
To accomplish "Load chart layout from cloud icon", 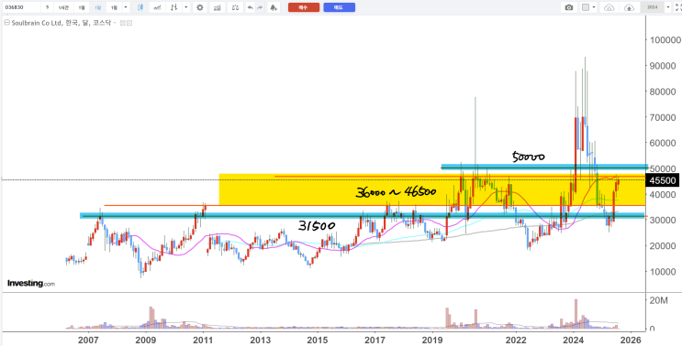I will [609, 7].
